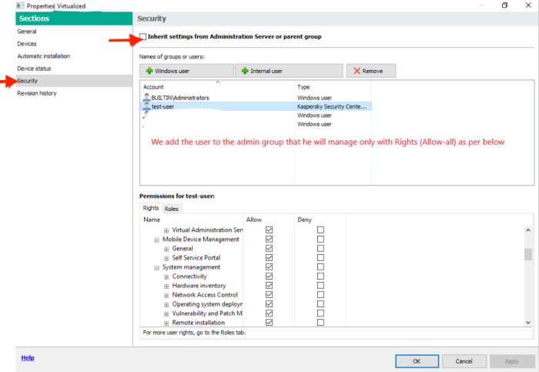Check Deny for Vulnerability and Patch Management
The height and width of the screenshot is (372, 539).
320,313
